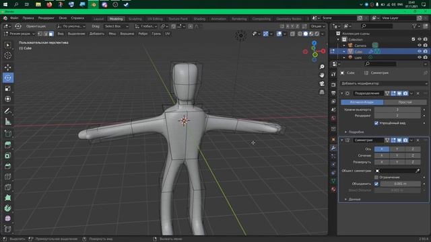The width and height of the screenshot is (431, 242).
Task: Click the Scene name field
Action: pyautogui.click(x=339, y=18)
